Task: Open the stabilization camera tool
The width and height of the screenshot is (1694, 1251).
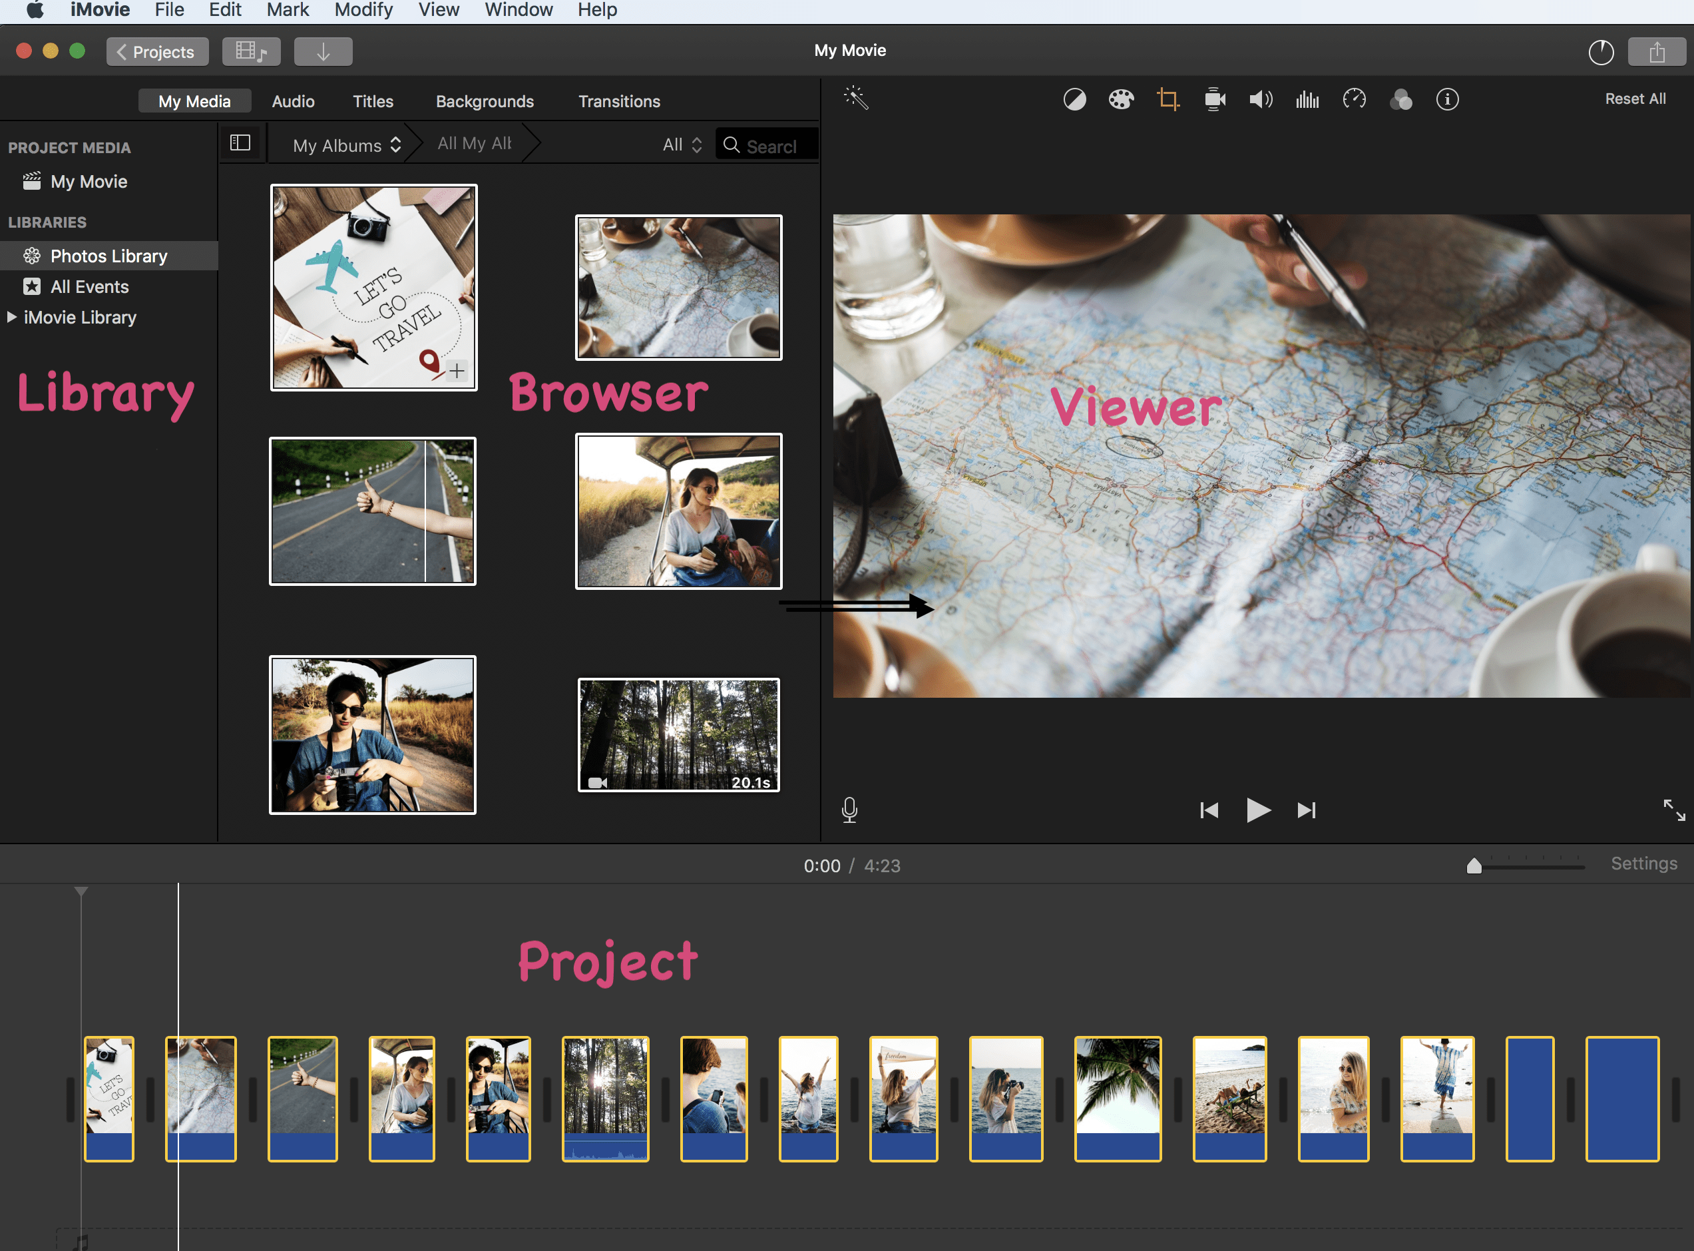Action: pyautogui.click(x=1215, y=99)
